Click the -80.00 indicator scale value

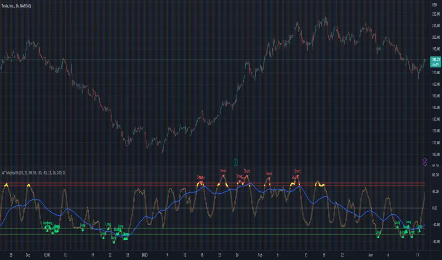435,242
